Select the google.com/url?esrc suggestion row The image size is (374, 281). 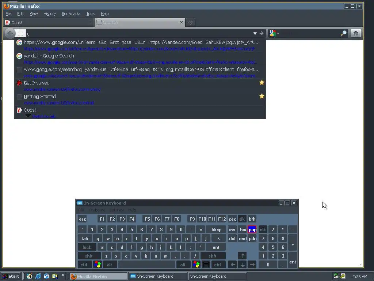140,45
